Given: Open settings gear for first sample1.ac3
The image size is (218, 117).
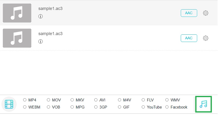Looking at the screenshot, I should tap(206, 13).
